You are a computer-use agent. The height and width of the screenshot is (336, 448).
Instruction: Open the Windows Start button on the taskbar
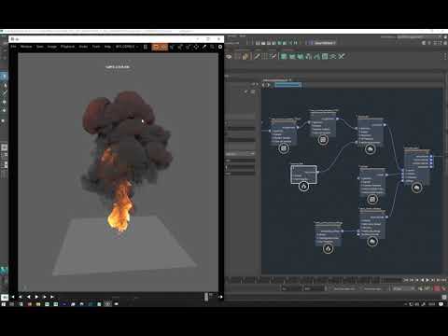tap(4, 304)
